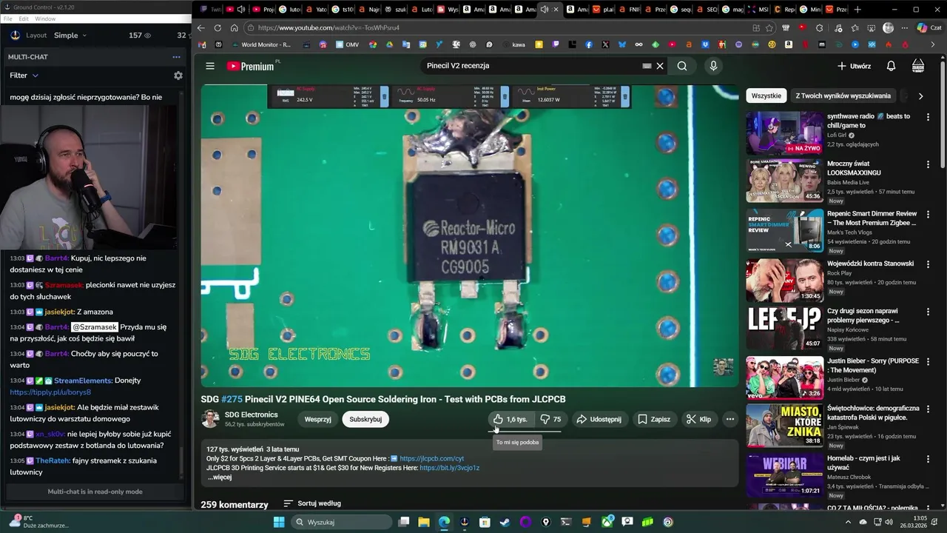This screenshot has width=947, height=533.
Task: Click the Ground Control rocket logo
Action: (15, 35)
